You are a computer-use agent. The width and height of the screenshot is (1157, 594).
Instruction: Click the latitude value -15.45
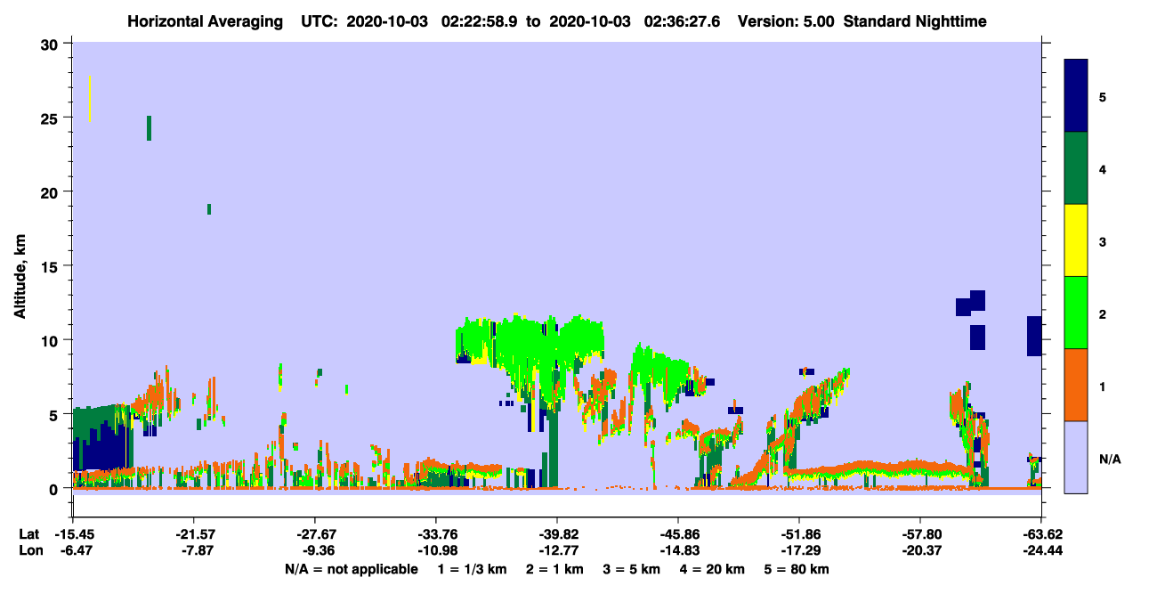pyautogui.click(x=73, y=533)
